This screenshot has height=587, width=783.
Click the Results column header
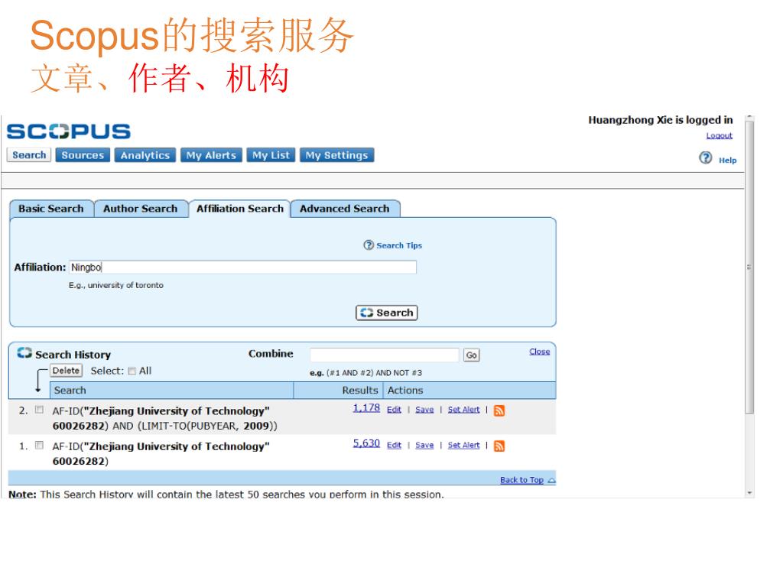[x=339, y=391]
